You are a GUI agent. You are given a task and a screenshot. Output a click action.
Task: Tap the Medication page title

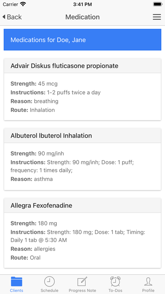point(82,17)
